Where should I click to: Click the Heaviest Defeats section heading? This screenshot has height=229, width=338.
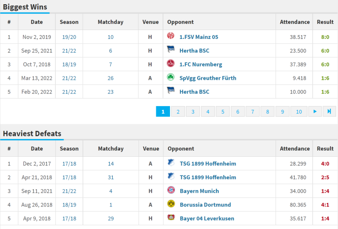(32, 134)
